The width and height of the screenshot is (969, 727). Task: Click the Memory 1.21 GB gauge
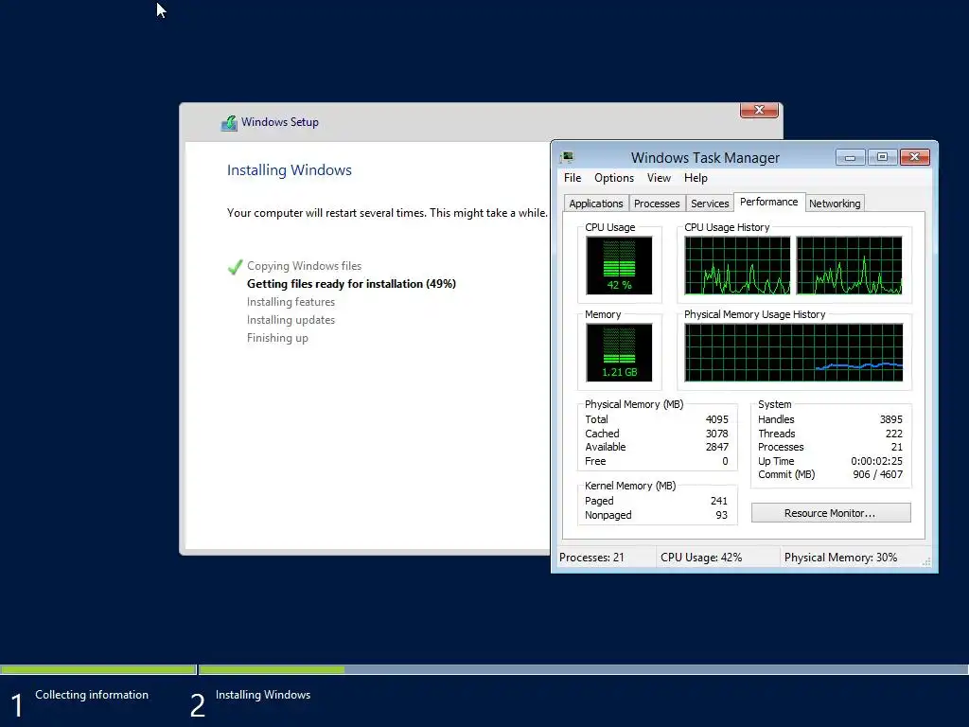619,352
